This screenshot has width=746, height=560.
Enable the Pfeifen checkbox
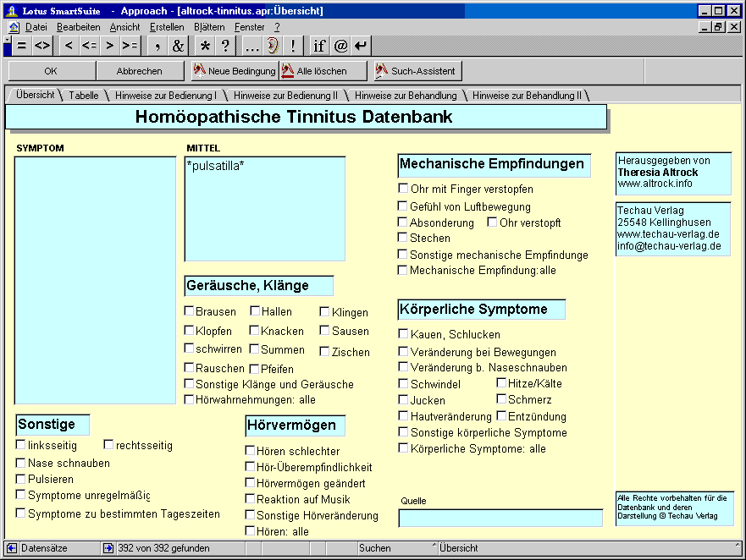point(255,369)
